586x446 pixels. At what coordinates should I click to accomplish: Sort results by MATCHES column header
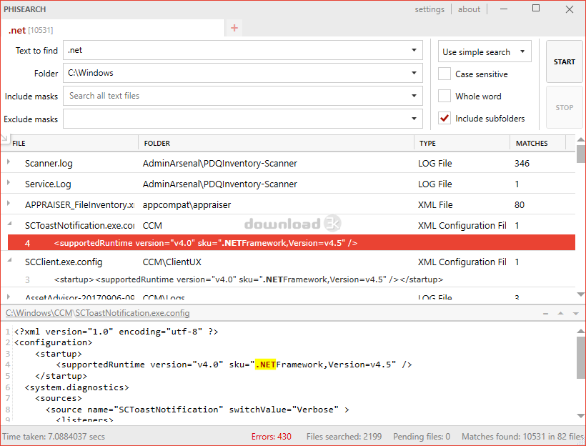pyautogui.click(x=532, y=143)
